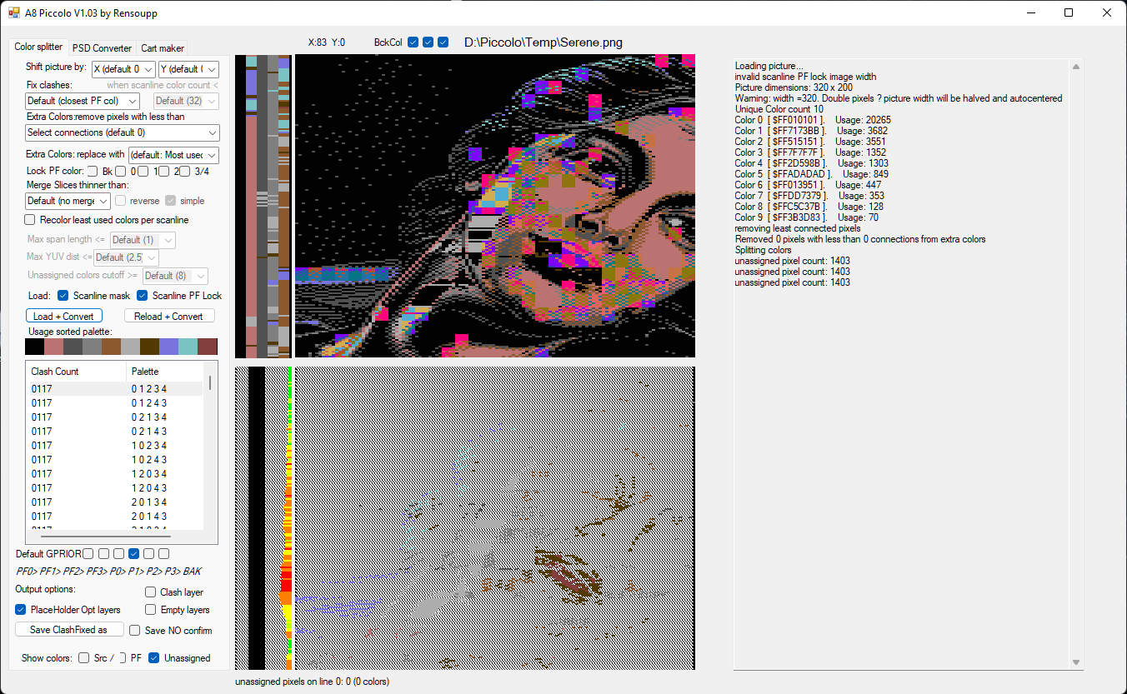Image resolution: width=1127 pixels, height=694 pixels.
Task: Expand the Shift picture X dropdown
Action: point(123,69)
